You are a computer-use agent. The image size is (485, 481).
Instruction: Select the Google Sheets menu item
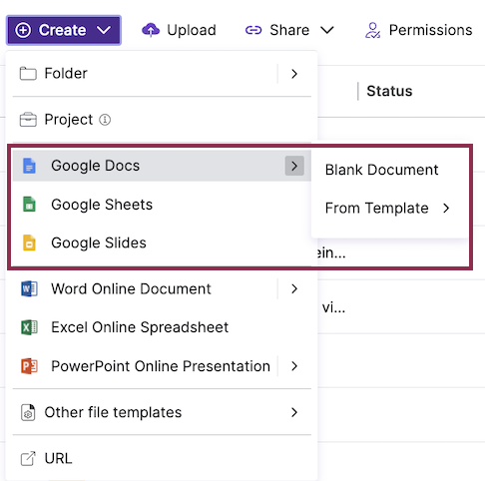pos(162,205)
